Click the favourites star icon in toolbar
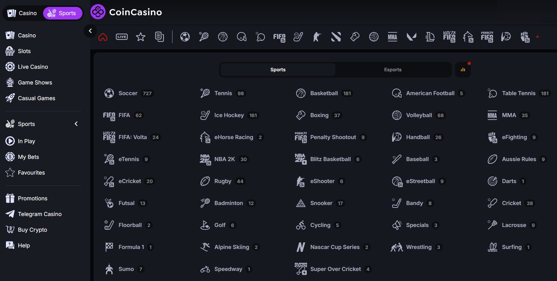The height and width of the screenshot is (281, 557). coord(141,37)
